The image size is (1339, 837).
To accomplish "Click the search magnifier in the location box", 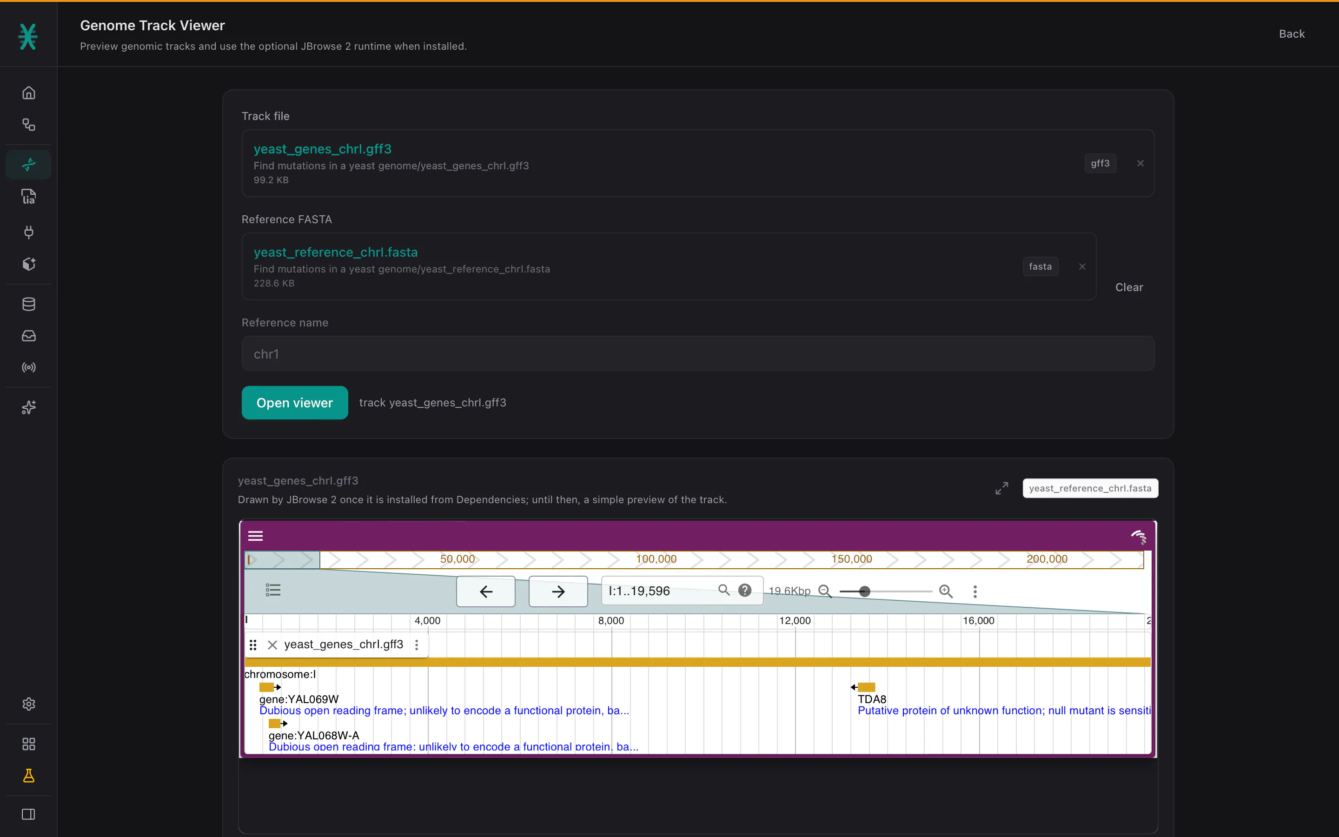I will point(724,590).
